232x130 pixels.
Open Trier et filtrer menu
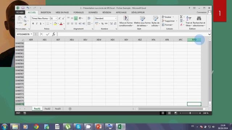click(189, 21)
